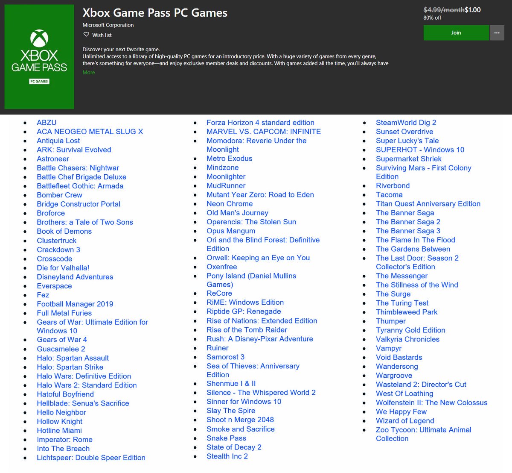
Task: Open the SteamWorld Dig 2 link
Action: point(406,123)
